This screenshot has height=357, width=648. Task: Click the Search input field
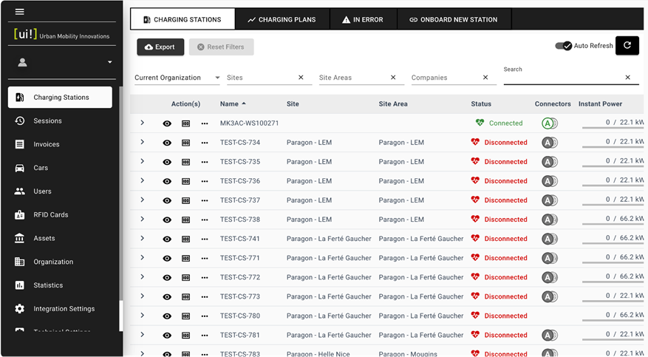[562, 78]
